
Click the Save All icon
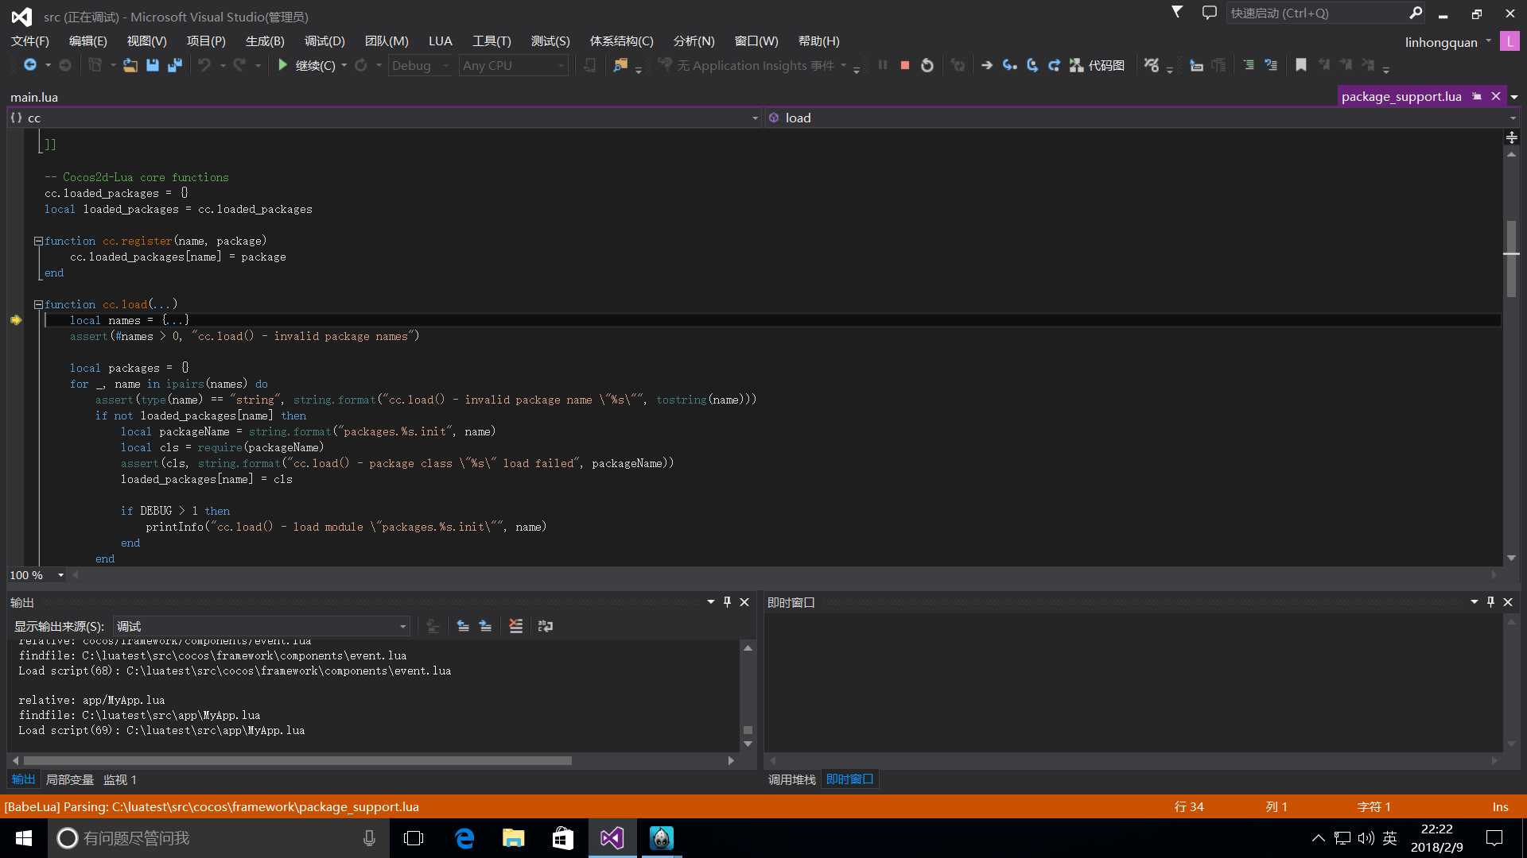tap(175, 65)
